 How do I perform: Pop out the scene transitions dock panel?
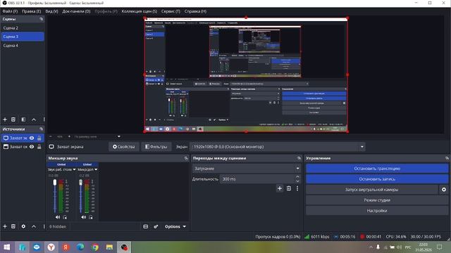(299, 158)
